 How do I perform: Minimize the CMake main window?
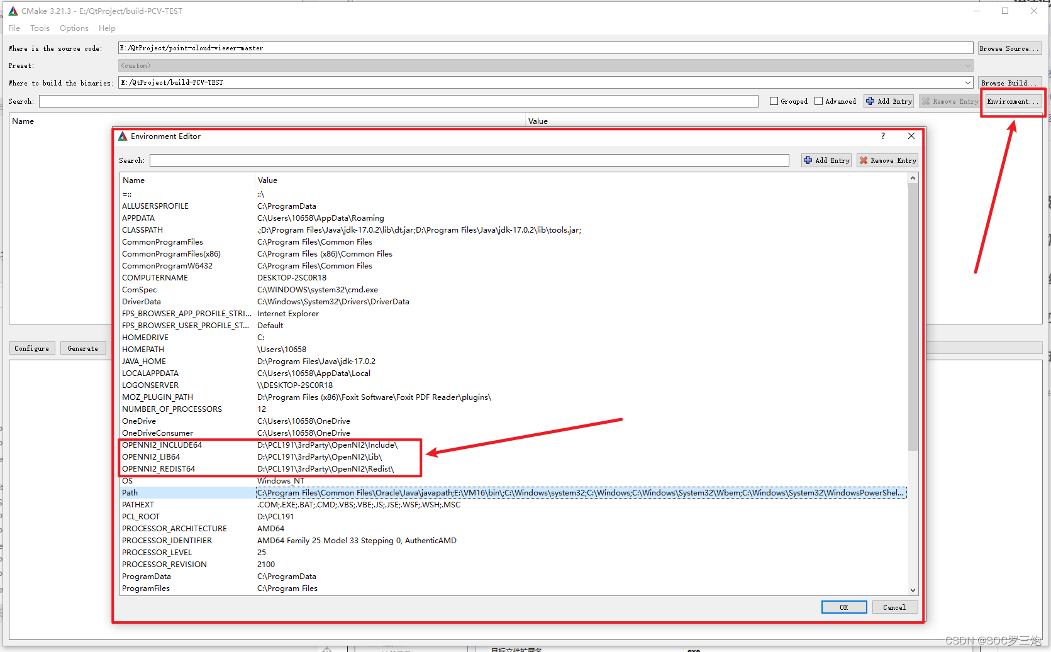point(977,11)
